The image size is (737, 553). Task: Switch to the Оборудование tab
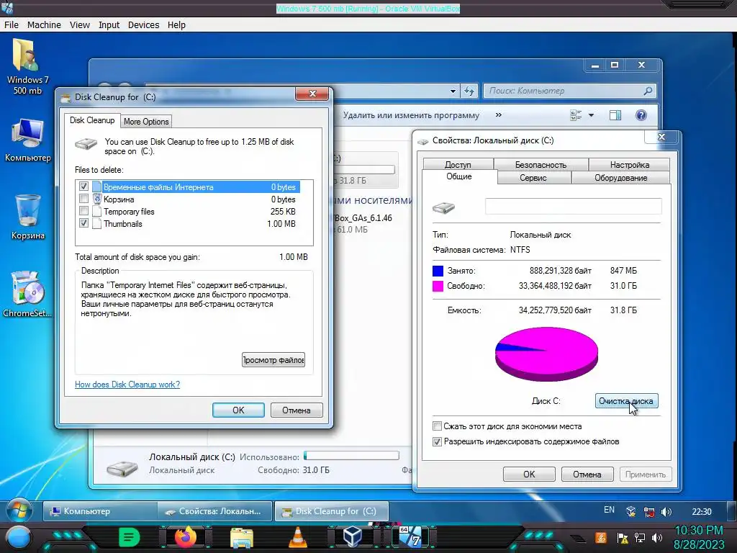621,177
